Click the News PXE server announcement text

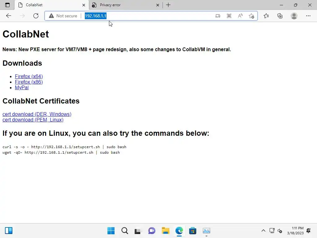tap(117, 49)
